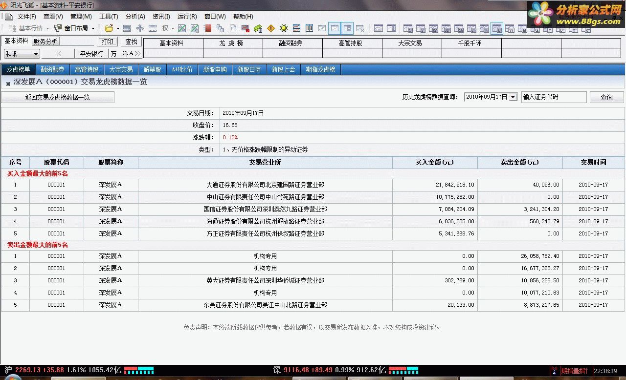Open the history date dropdown 2010年09月17日
Viewport: 626px width, 380px height.
pyautogui.click(x=491, y=97)
